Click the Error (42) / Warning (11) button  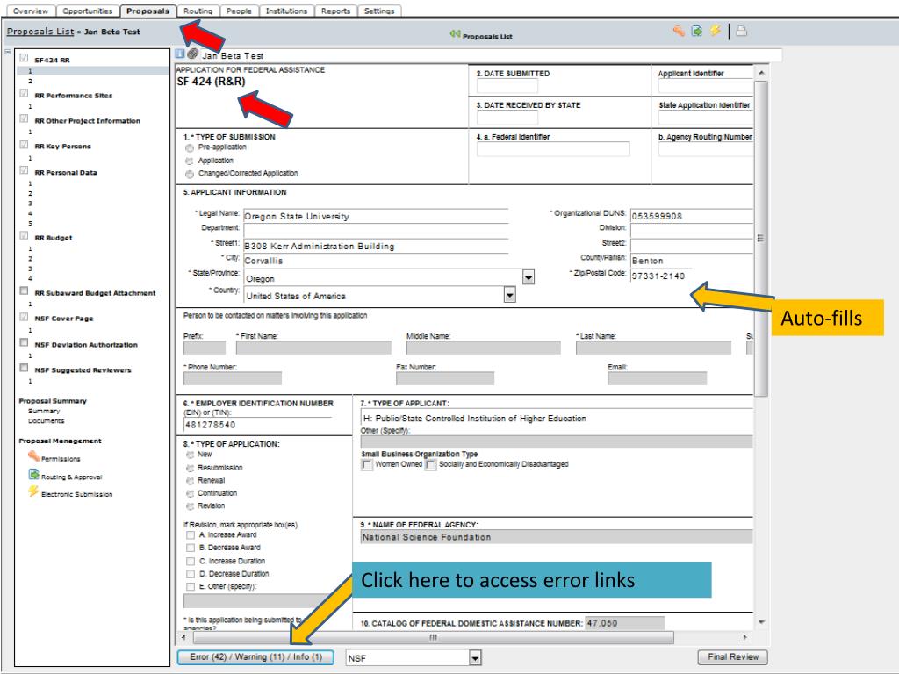(255, 657)
